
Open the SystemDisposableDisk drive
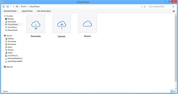tap(15, 61)
